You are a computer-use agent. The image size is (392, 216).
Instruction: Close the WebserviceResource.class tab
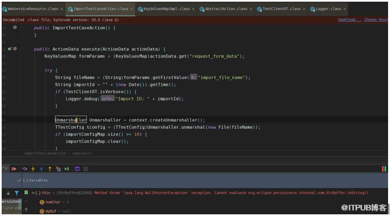[x=62, y=9]
